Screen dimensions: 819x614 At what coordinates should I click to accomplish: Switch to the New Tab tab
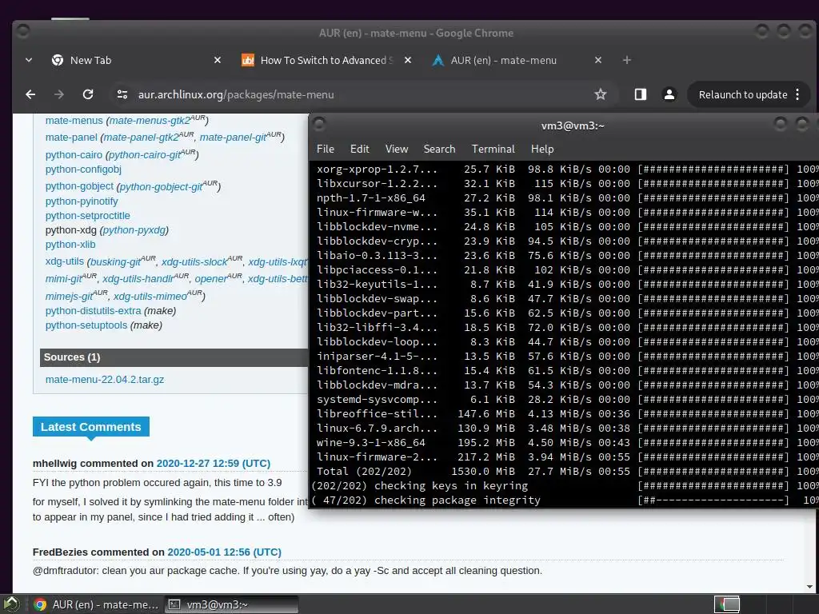136,60
